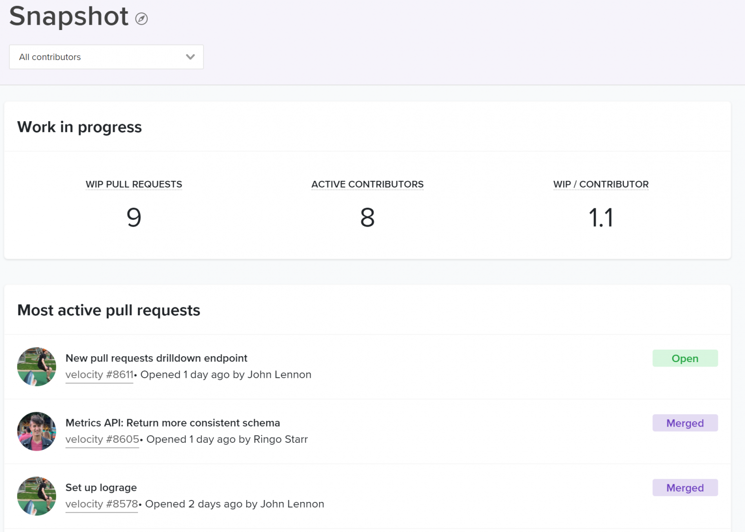Click the ACTIVE CONTRIBUTORS metric label
The width and height of the screenshot is (745, 532).
pyautogui.click(x=367, y=184)
